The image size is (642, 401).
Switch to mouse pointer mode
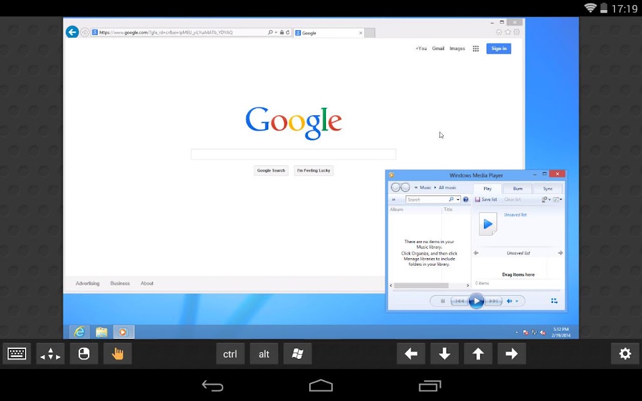84,353
